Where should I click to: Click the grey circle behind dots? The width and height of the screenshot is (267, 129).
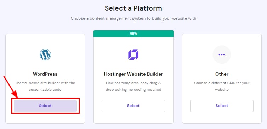click(222, 55)
